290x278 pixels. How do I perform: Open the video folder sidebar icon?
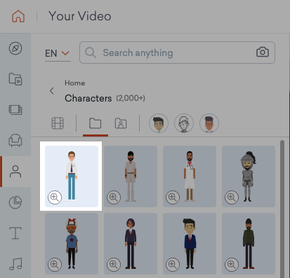[15, 79]
